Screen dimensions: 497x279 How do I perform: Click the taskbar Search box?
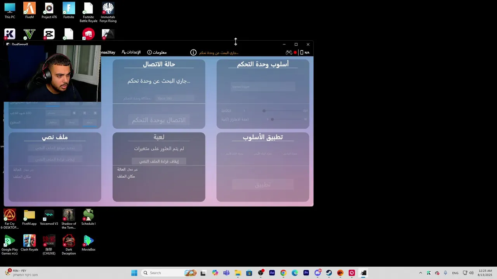169,273
